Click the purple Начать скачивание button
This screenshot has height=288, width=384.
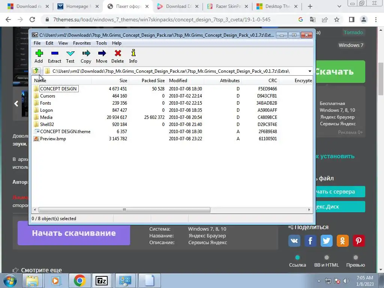74,233
